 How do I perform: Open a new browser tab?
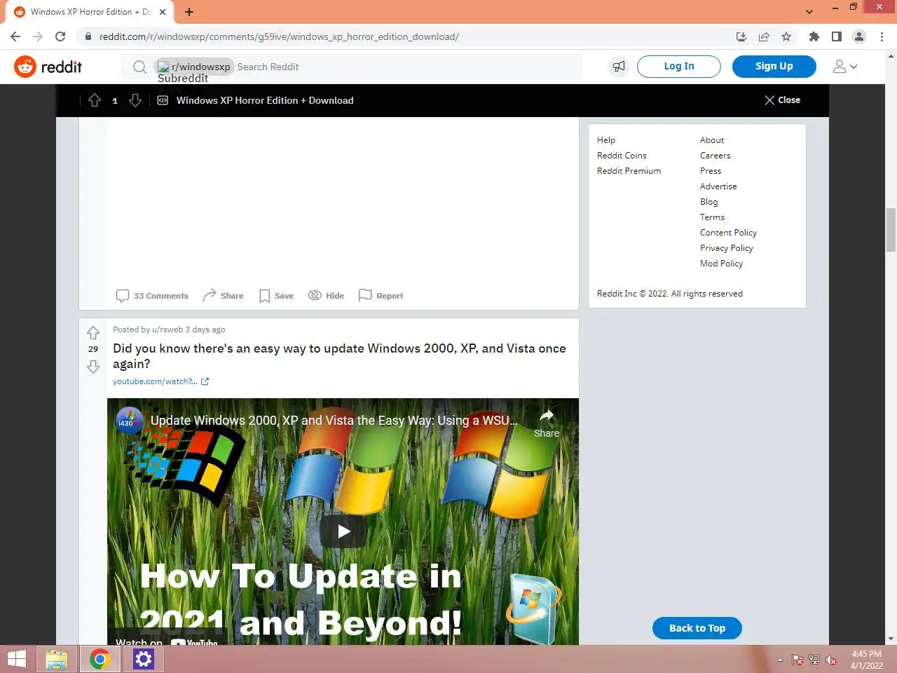click(189, 12)
